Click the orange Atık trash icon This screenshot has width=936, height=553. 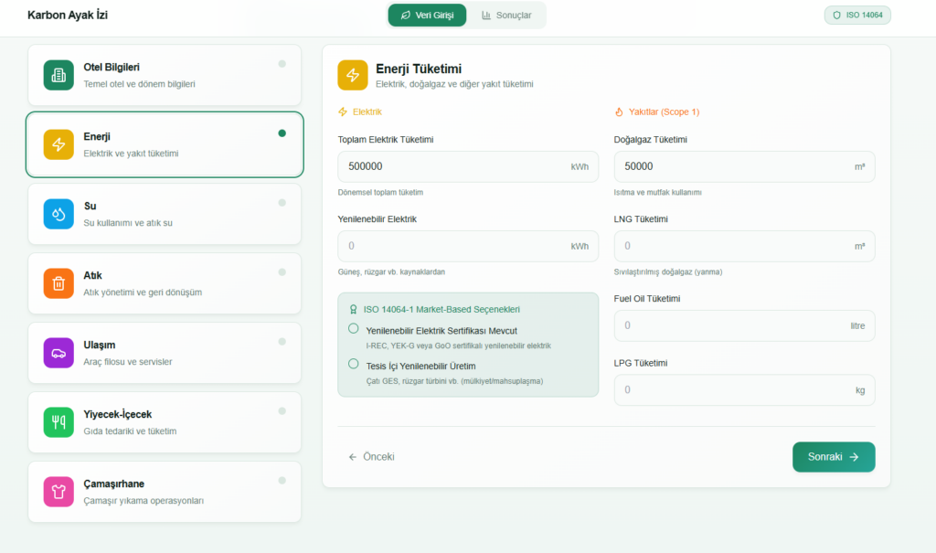(x=58, y=283)
